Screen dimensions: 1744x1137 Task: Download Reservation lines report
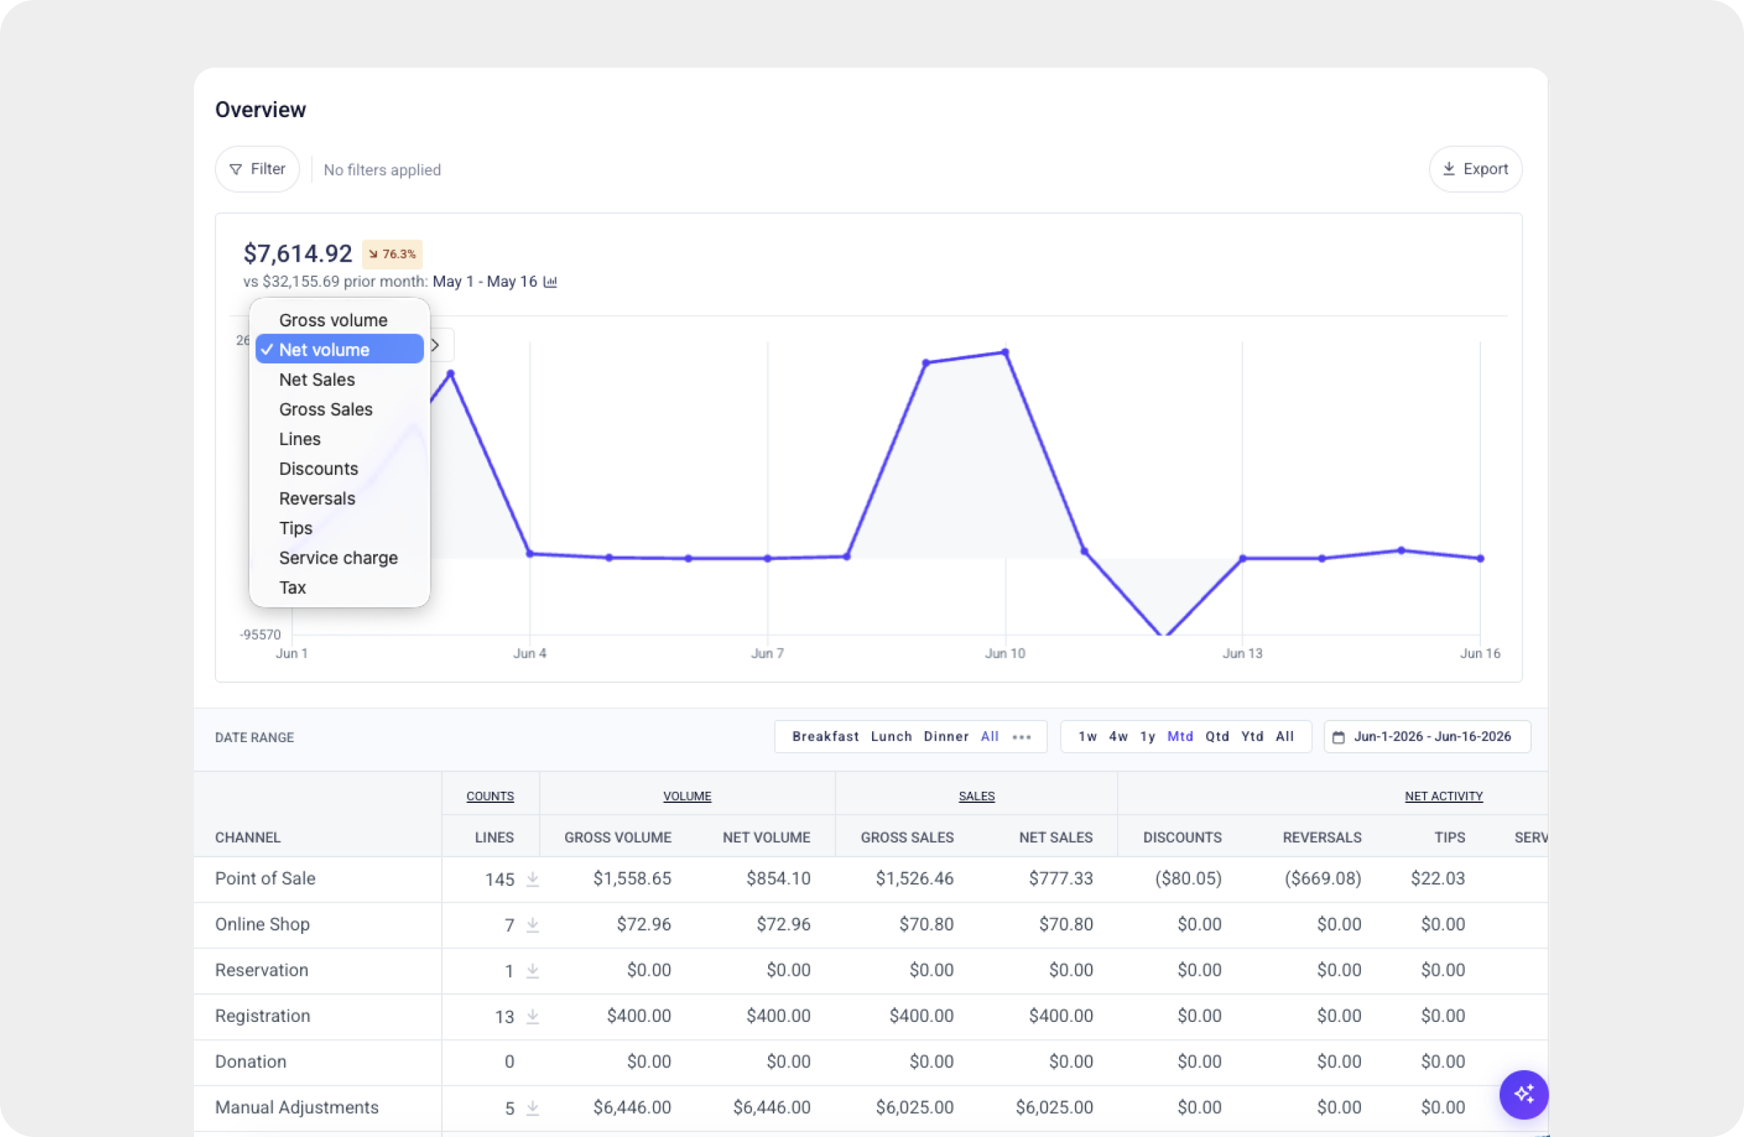tap(533, 970)
